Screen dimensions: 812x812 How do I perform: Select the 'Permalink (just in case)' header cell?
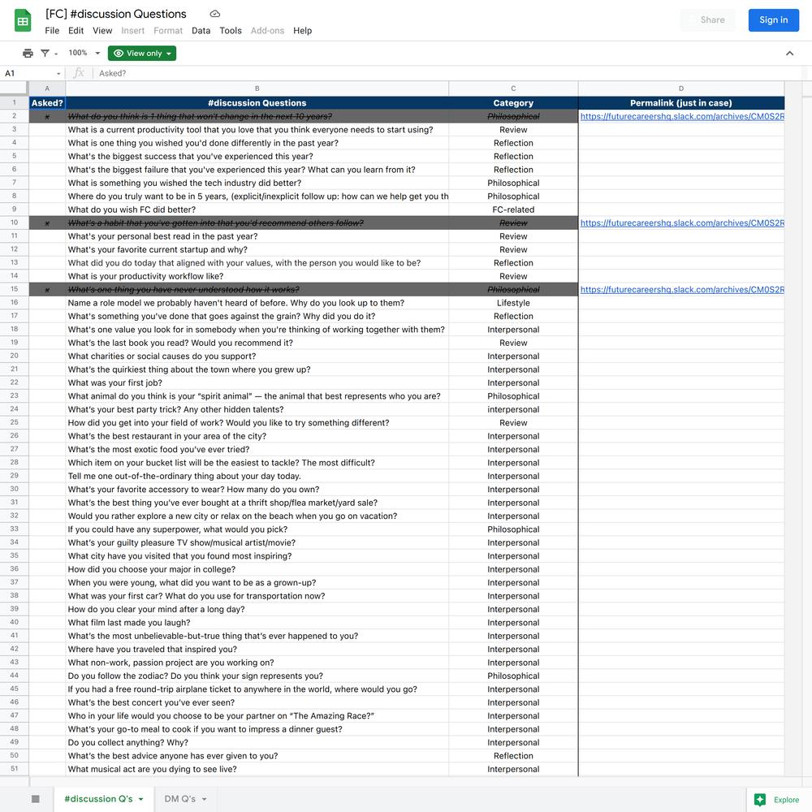coord(681,103)
